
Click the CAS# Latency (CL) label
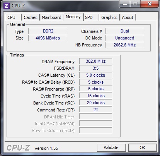pyautogui.click(x=56, y=75)
